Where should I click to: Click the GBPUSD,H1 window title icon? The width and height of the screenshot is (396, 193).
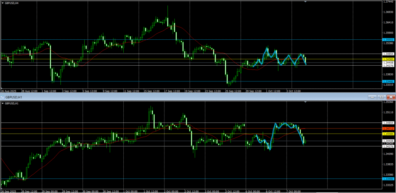2,97
